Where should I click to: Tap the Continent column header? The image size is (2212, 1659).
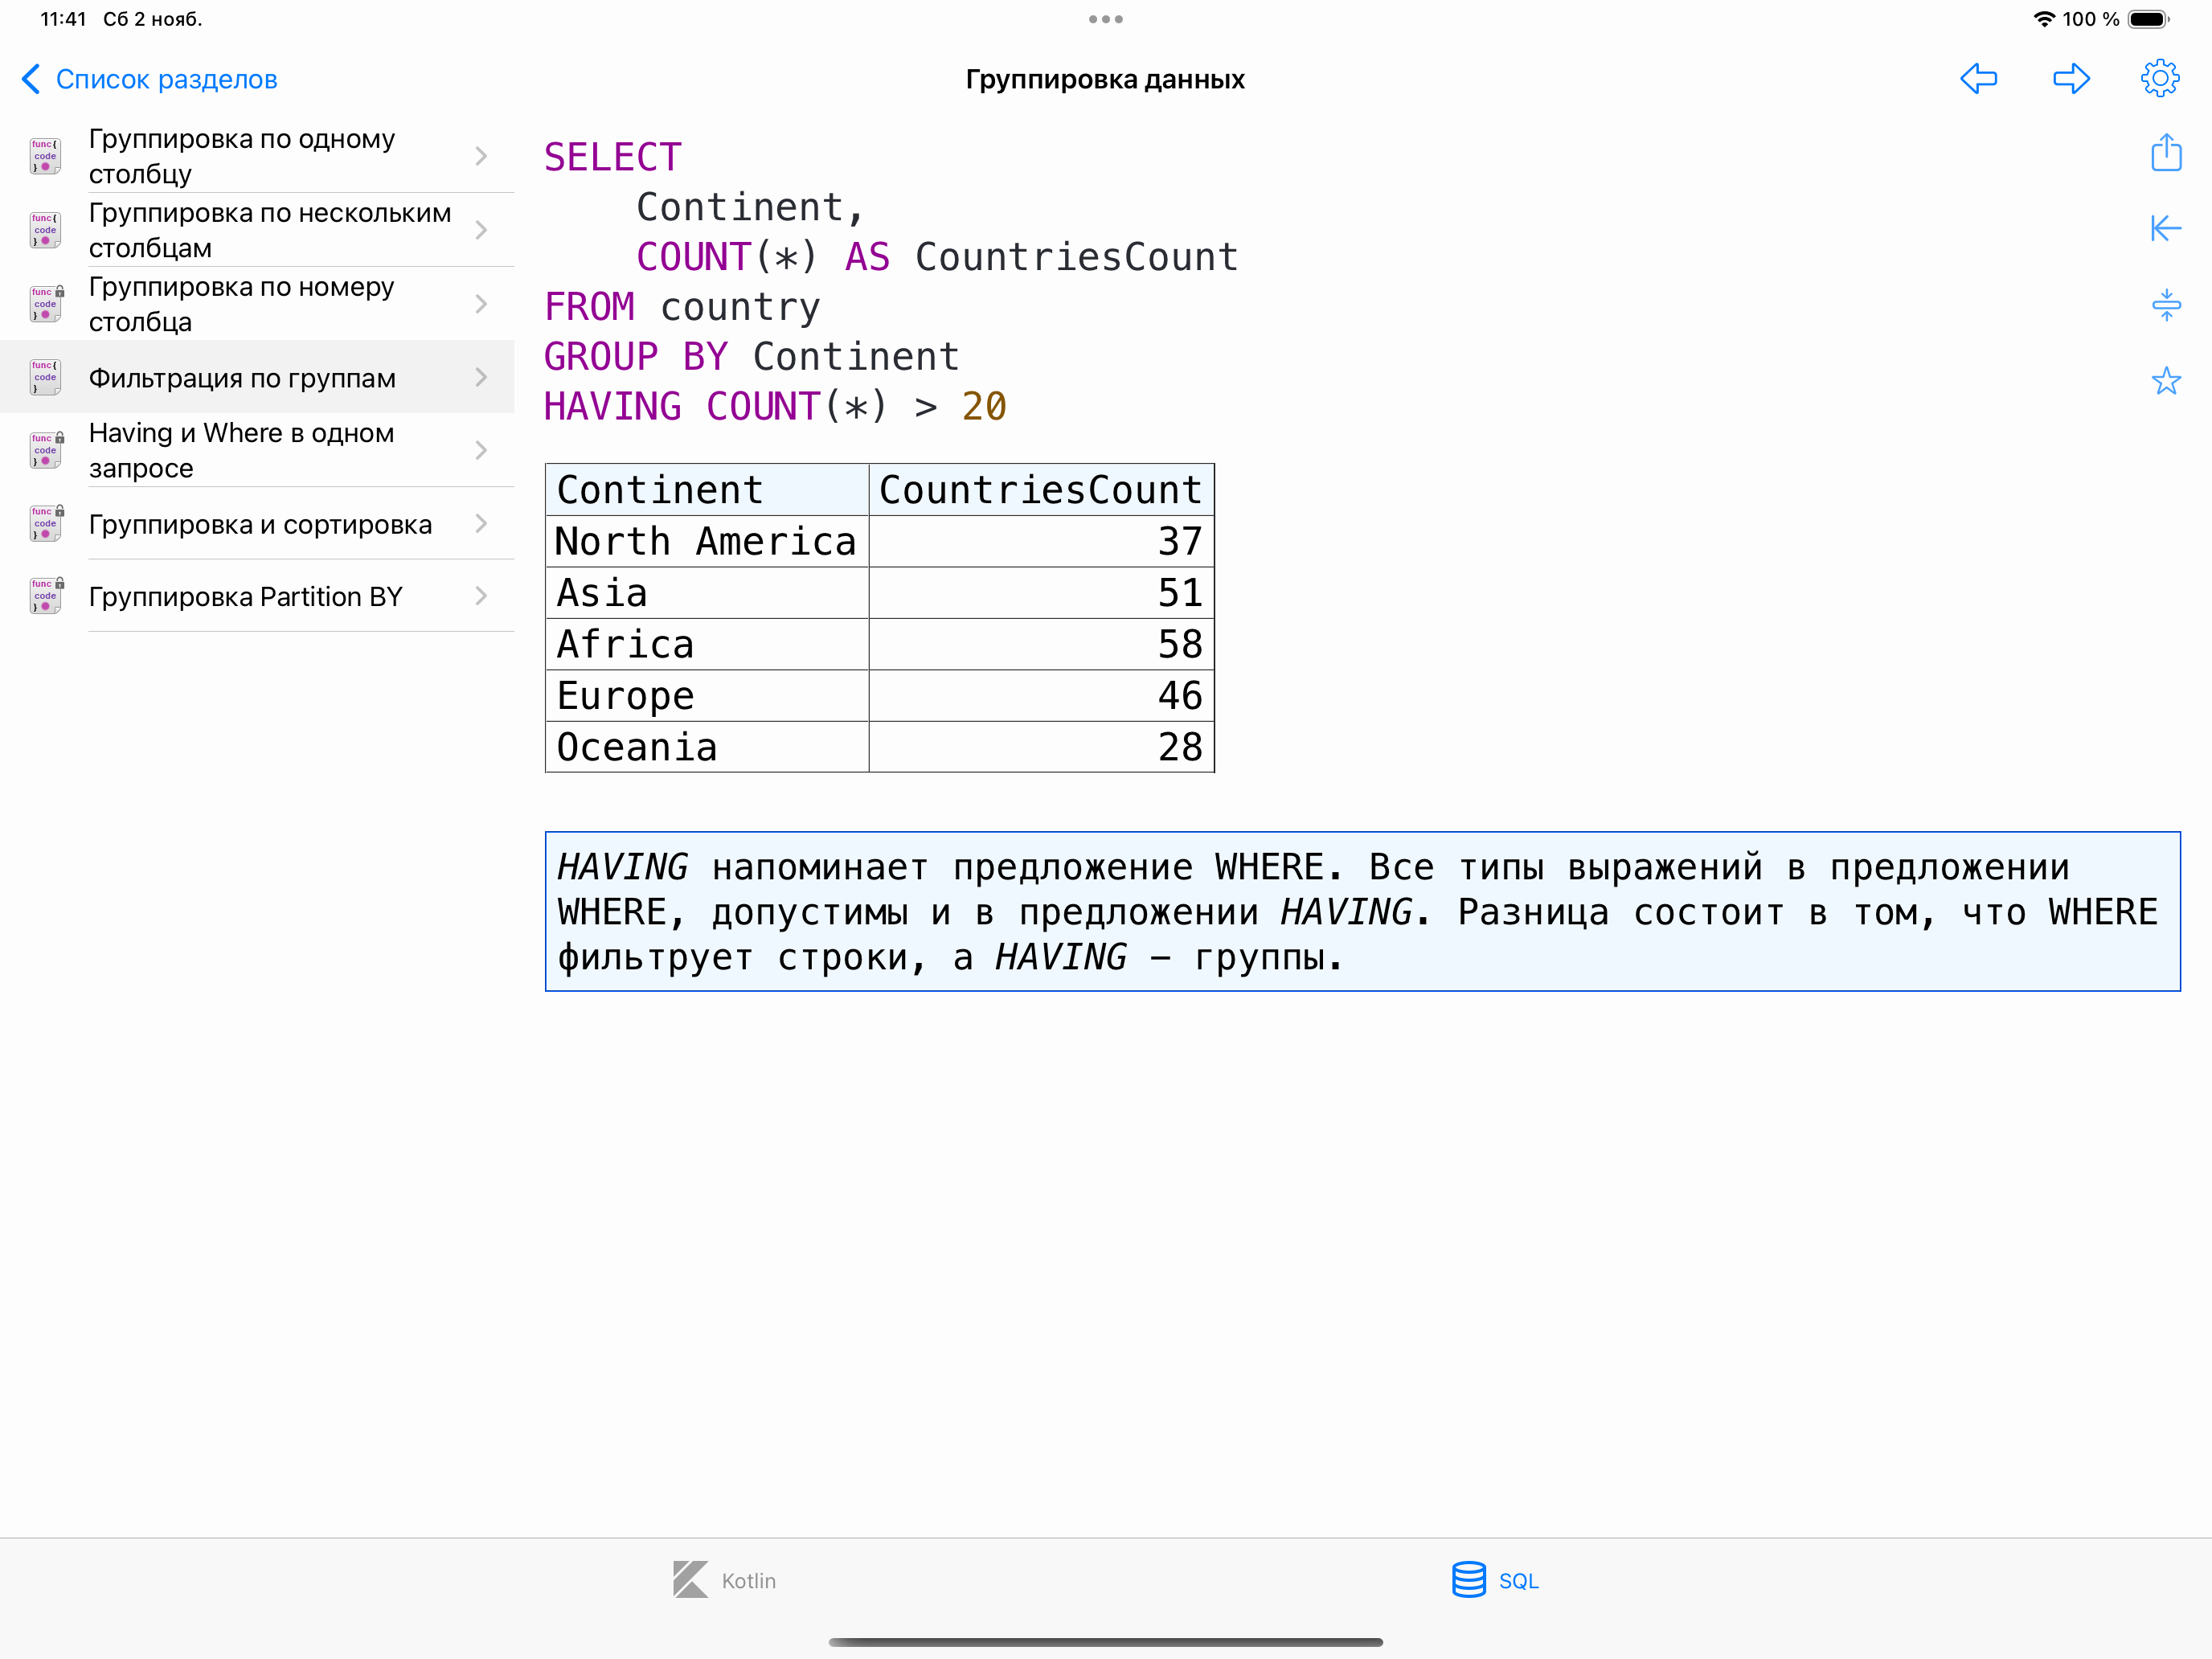tap(707, 490)
